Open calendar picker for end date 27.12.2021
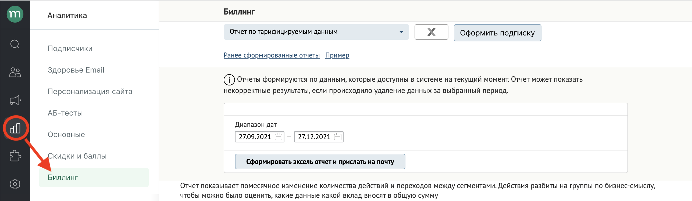 338,137
